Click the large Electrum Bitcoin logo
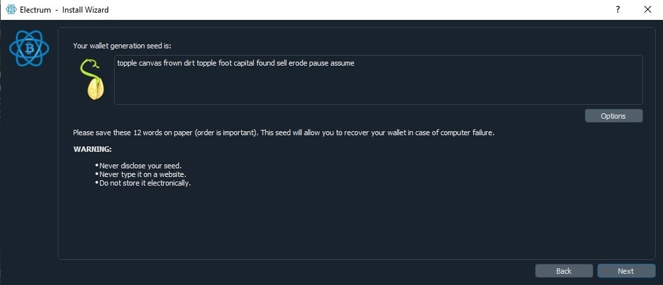This screenshot has height=285, width=663. 29,48
